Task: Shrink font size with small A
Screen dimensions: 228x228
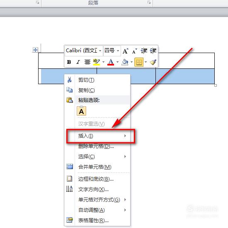Action: 134,51
